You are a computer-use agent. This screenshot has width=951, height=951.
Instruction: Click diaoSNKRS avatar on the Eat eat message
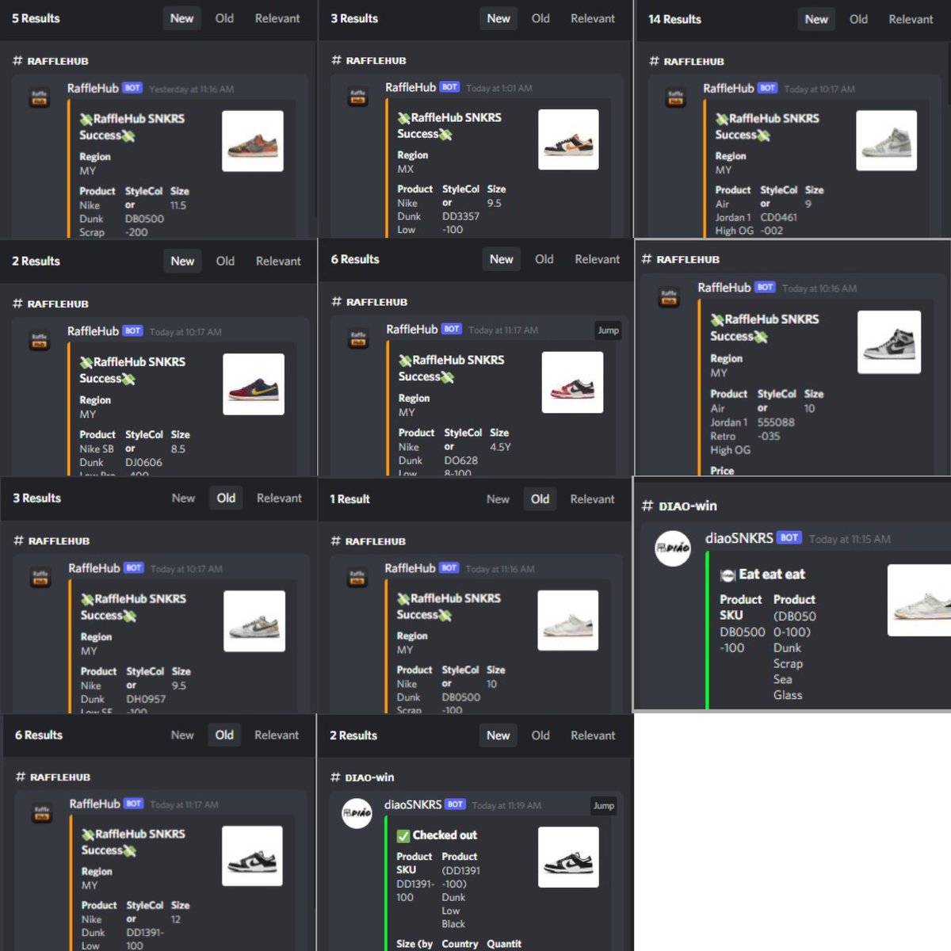pyautogui.click(x=673, y=548)
